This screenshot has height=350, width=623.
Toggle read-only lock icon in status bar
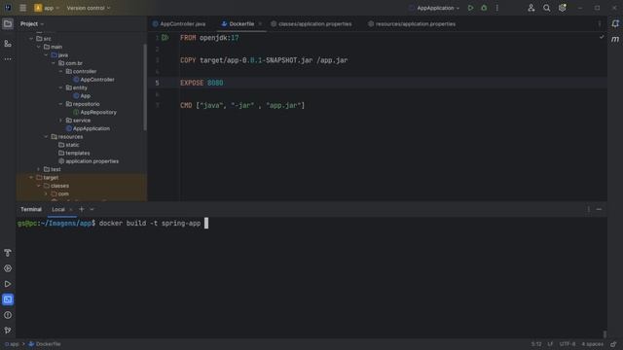click(613, 344)
